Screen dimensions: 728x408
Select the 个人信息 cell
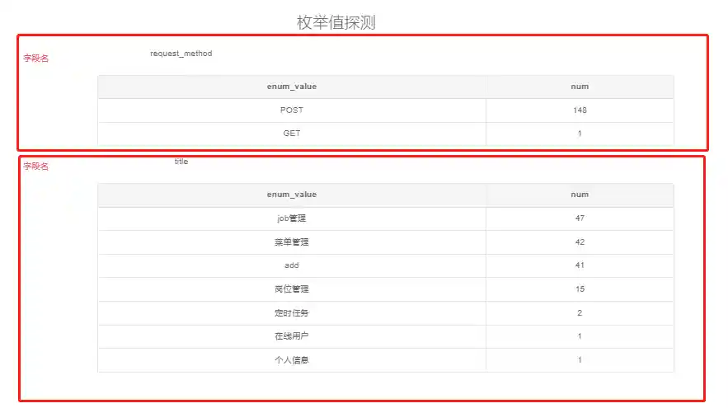[292, 359]
